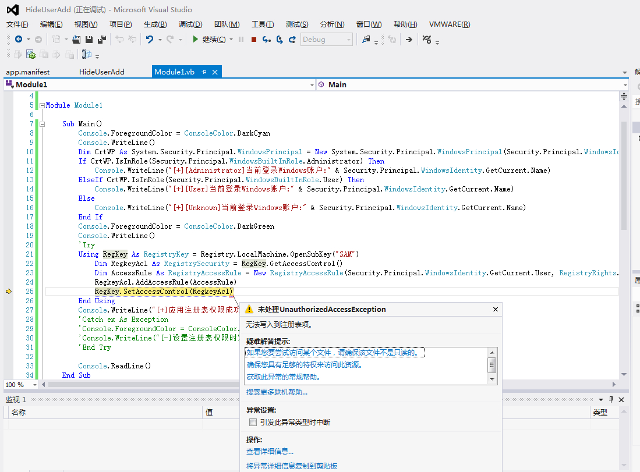640x472 pixels.
Task: Click the Step Into debug icon
Action: (x=266, y=40)
